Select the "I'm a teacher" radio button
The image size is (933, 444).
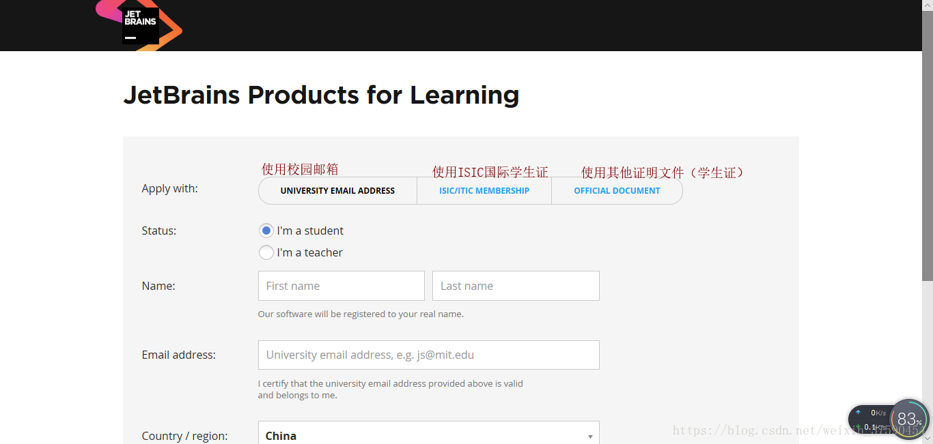pyautogui.click(x=266, y=252)
